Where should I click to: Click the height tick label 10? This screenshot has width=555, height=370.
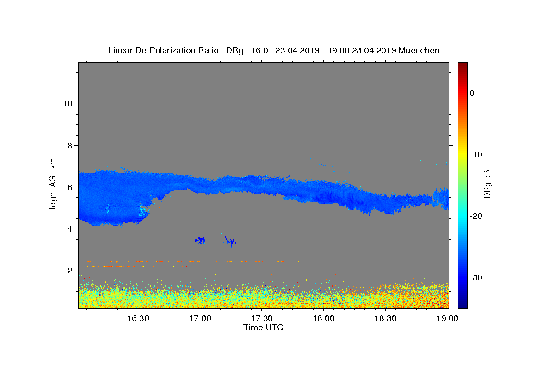[x=67, y=103]
